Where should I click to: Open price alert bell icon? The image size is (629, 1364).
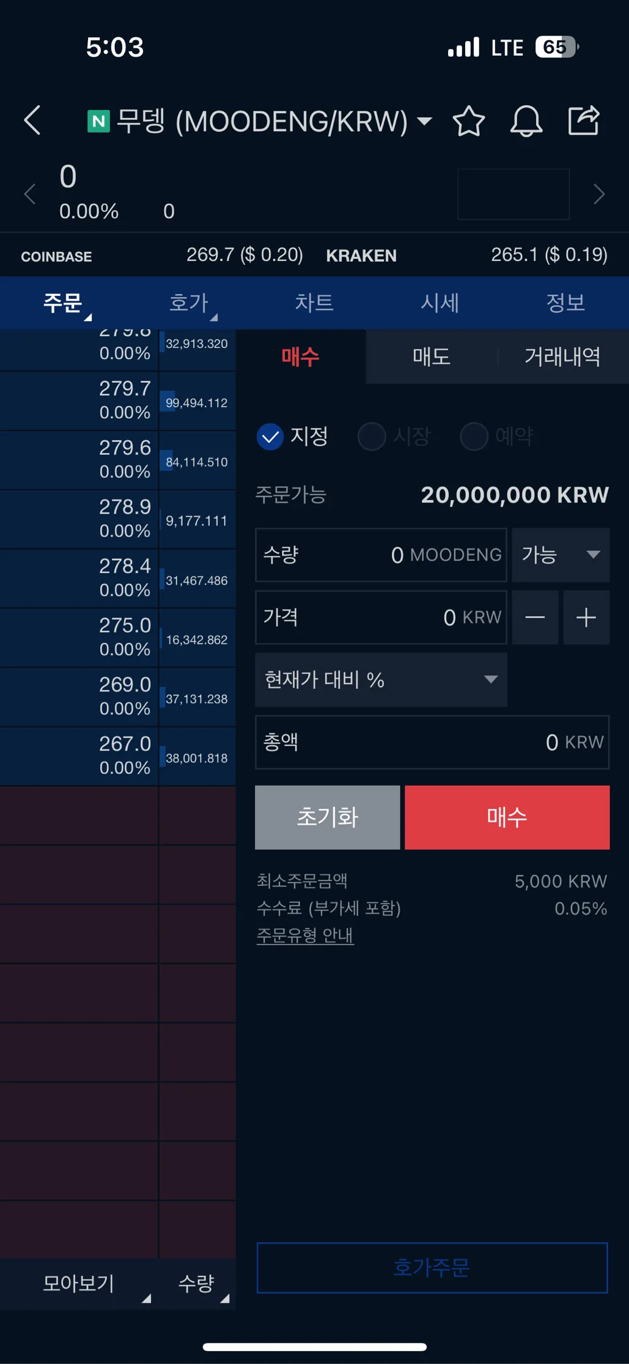pos(526,120)
